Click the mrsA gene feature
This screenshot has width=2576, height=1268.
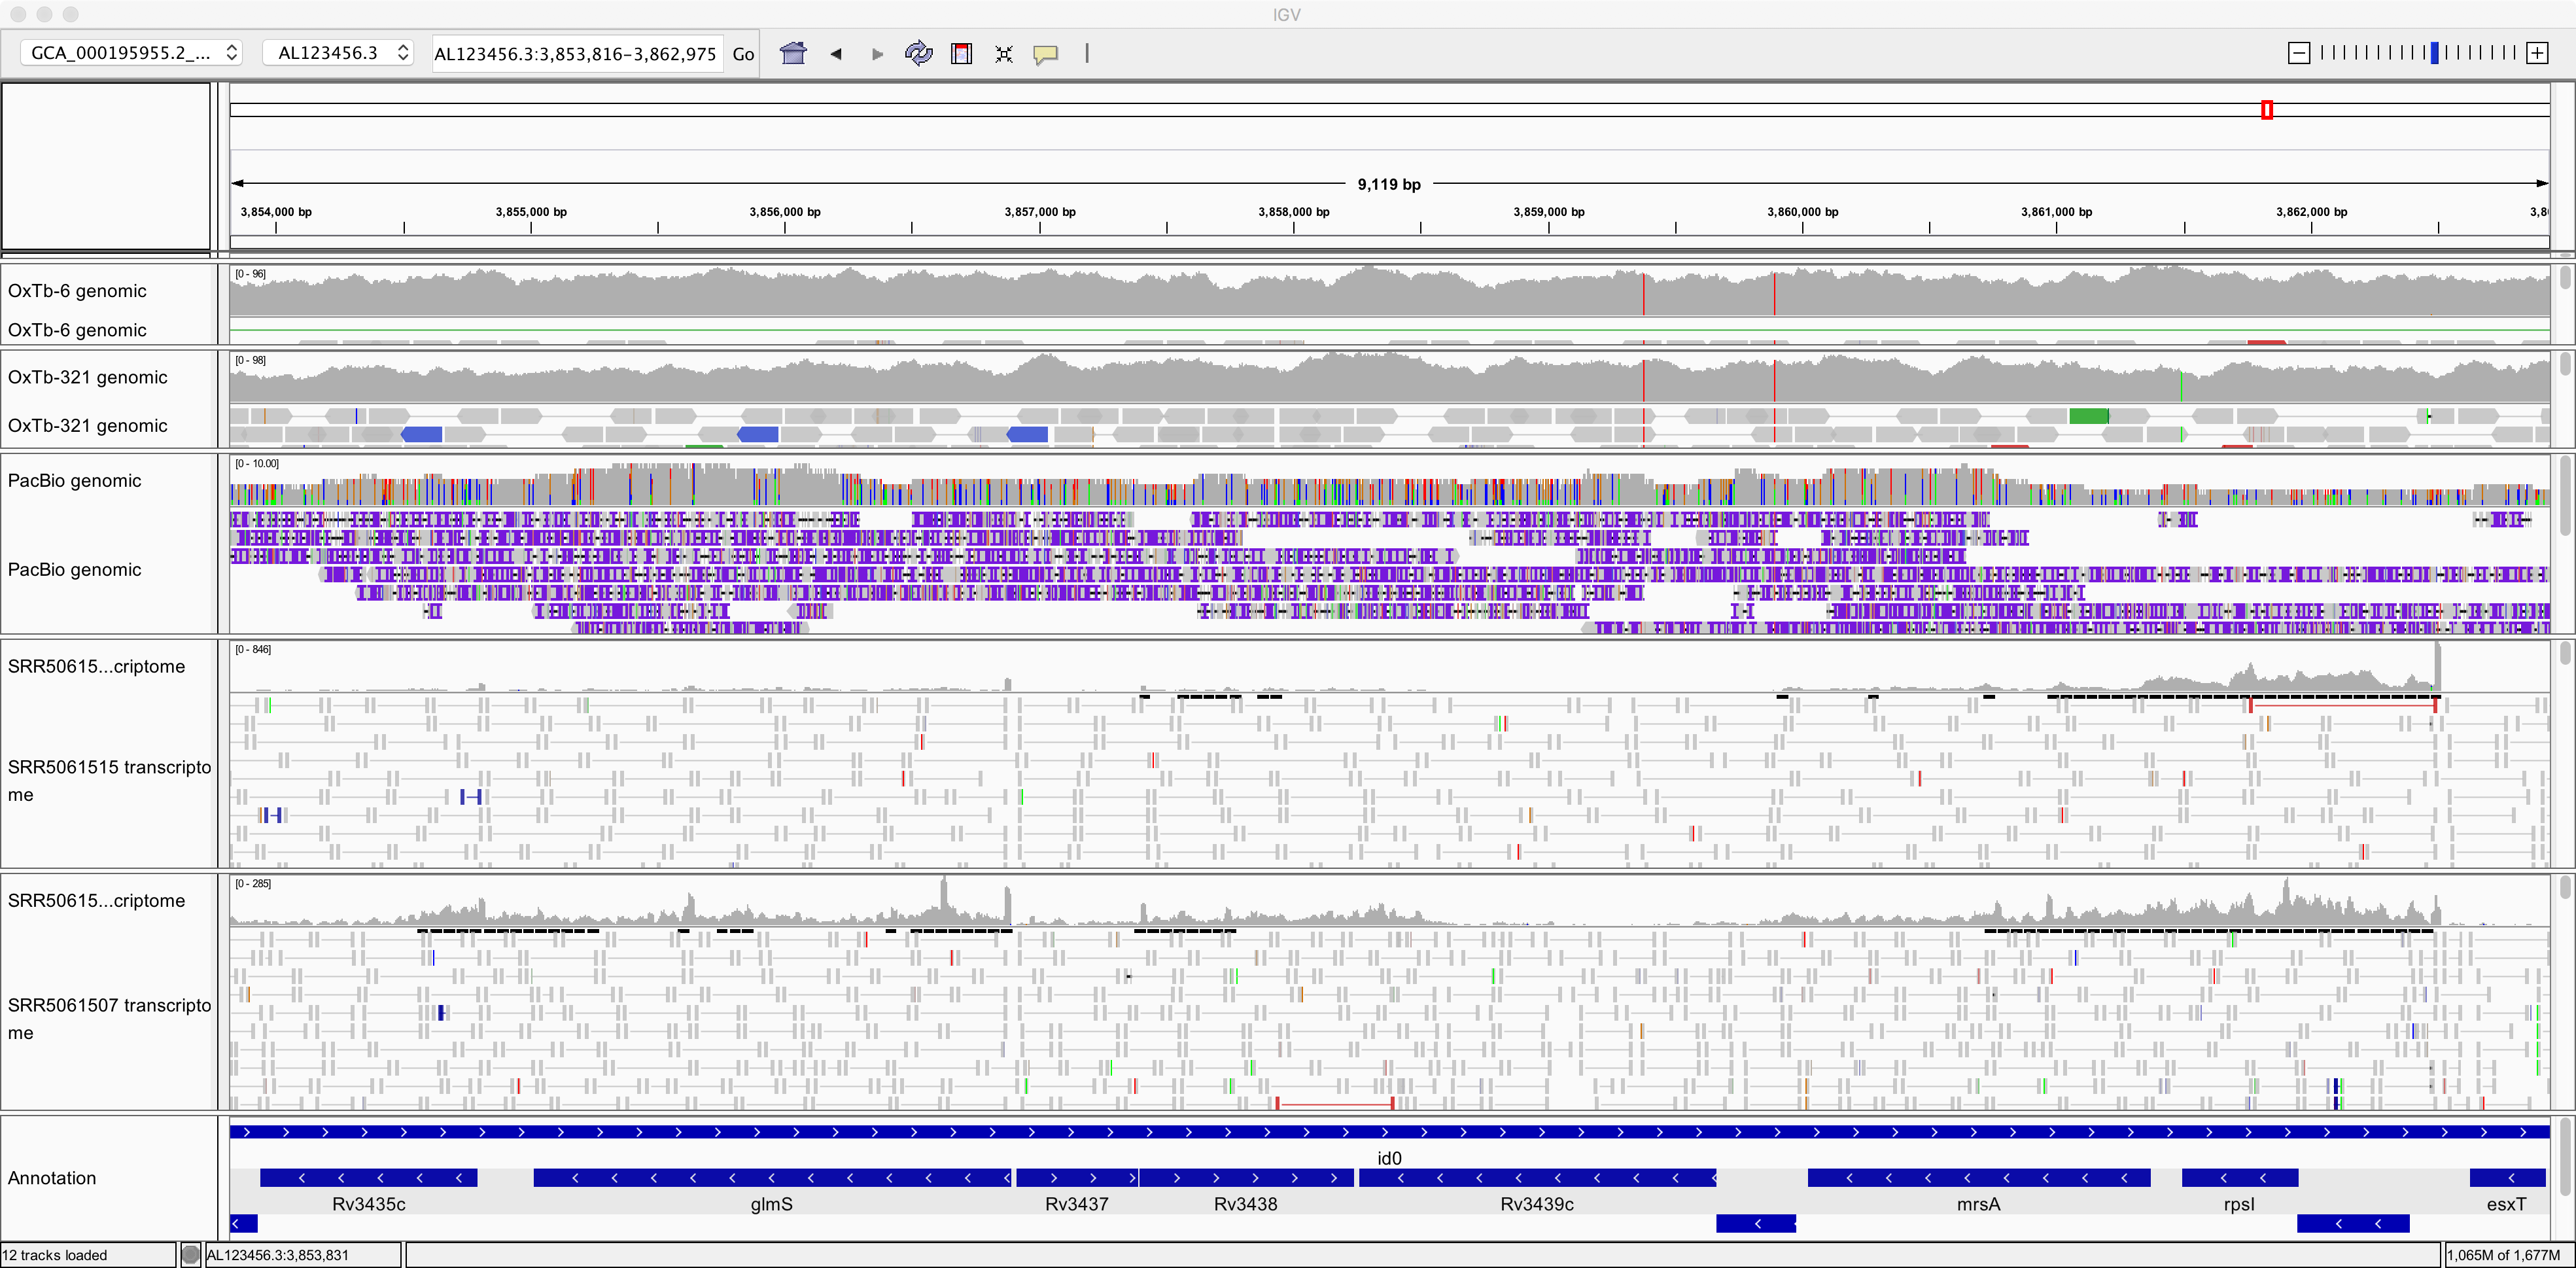tap(1978, 1178)
